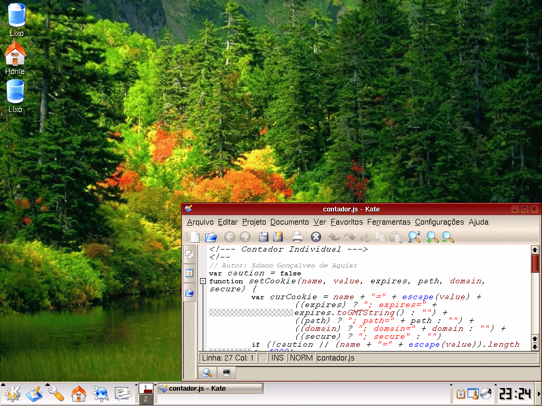Open the Projects sidebar tab icon

coord(189,273)
